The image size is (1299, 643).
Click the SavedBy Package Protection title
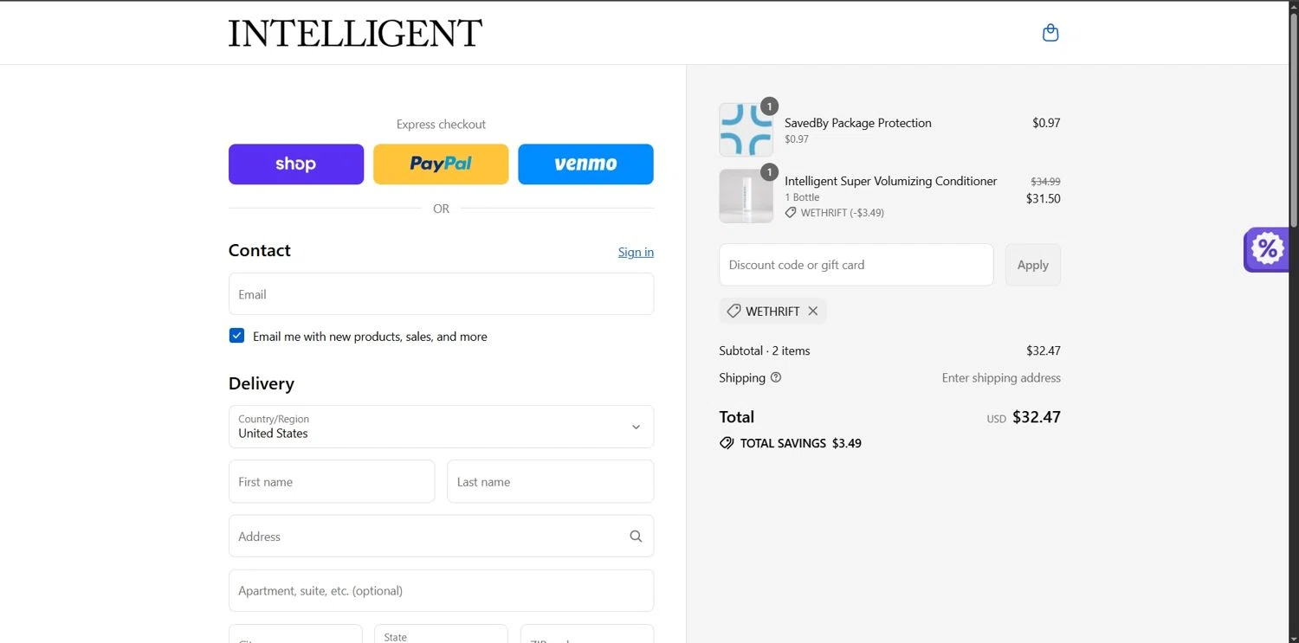(x=857, y=123)
